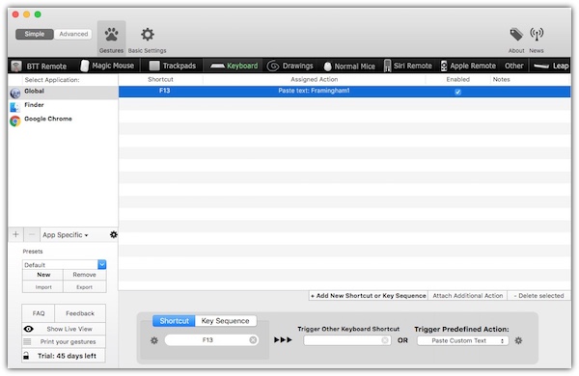
Task: Switch to the Siri Remote tab
Action: (408, 66)
